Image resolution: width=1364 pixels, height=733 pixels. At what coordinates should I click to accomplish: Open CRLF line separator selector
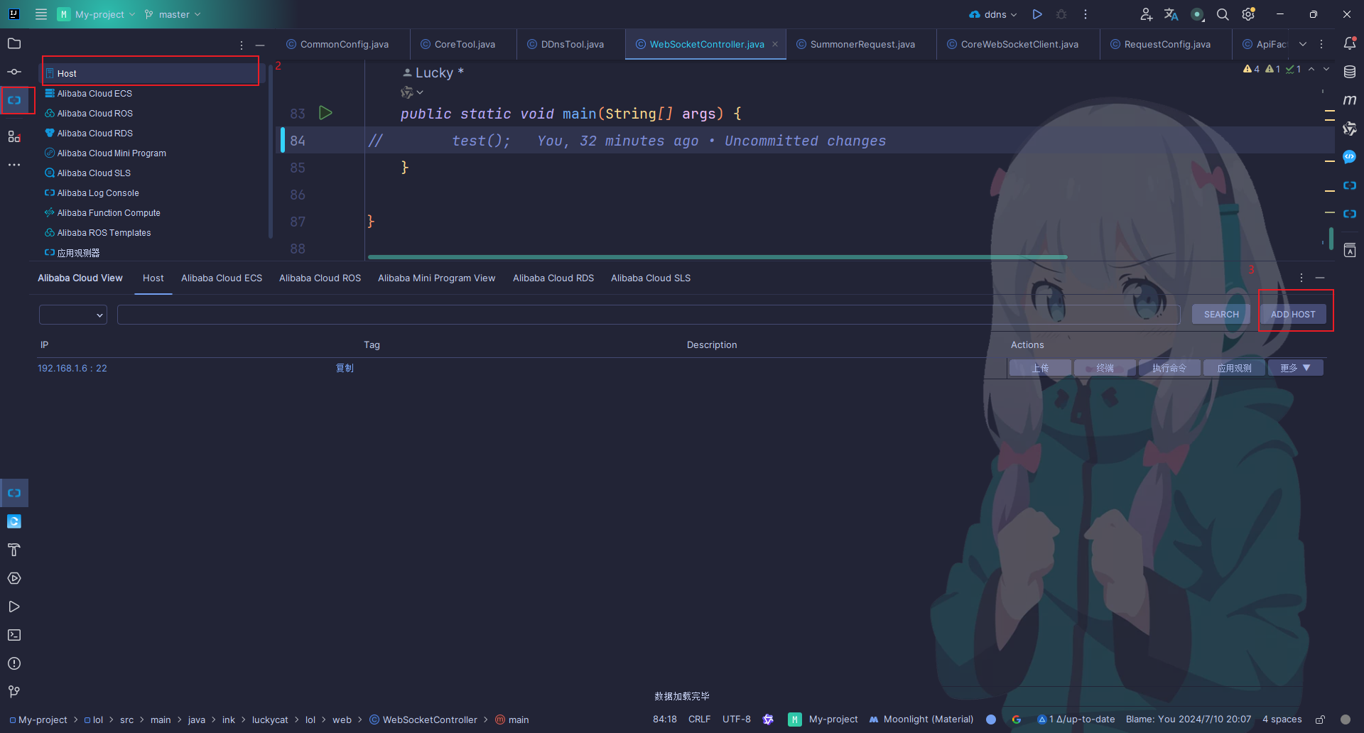pos(699,720)
